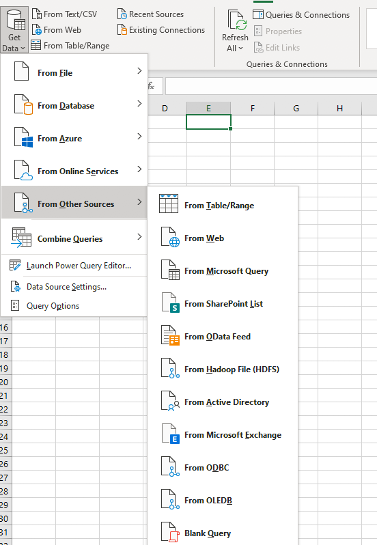Expand the From Database submenu arrow
377x545 pixels.
(x=139, y=104)
